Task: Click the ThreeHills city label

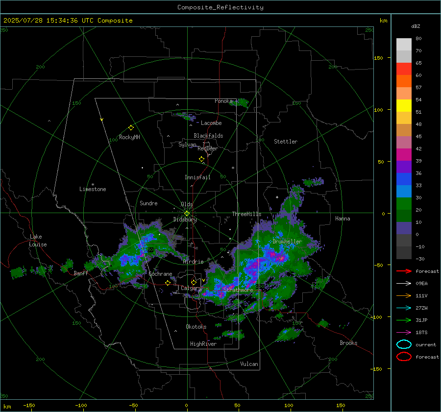Action: pyautogui.click(x=246, y=214)
